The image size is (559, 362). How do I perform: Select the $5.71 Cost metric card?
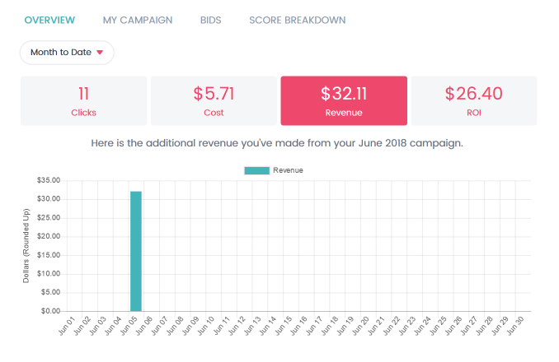click(x=214, y=100)
